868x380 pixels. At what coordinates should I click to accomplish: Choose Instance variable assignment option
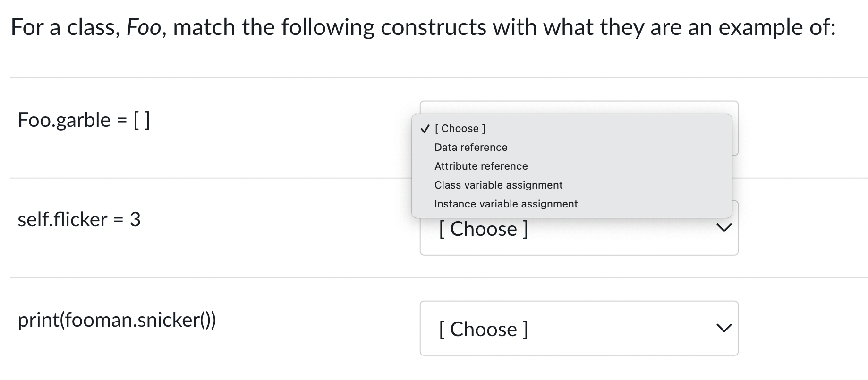506,204
